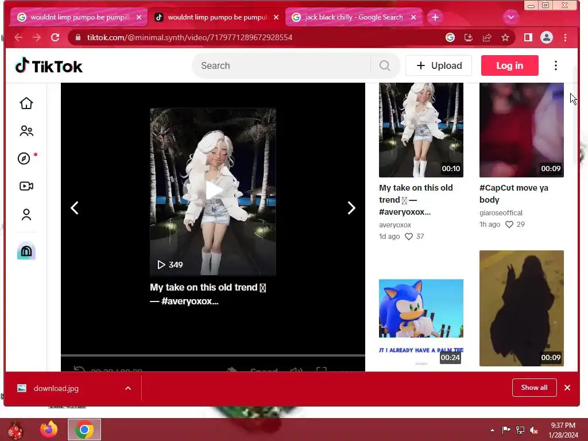The width and height of the screenshot is (588, 441).
Task: Reload the TikTok page
Action: [x=55, y=37]
